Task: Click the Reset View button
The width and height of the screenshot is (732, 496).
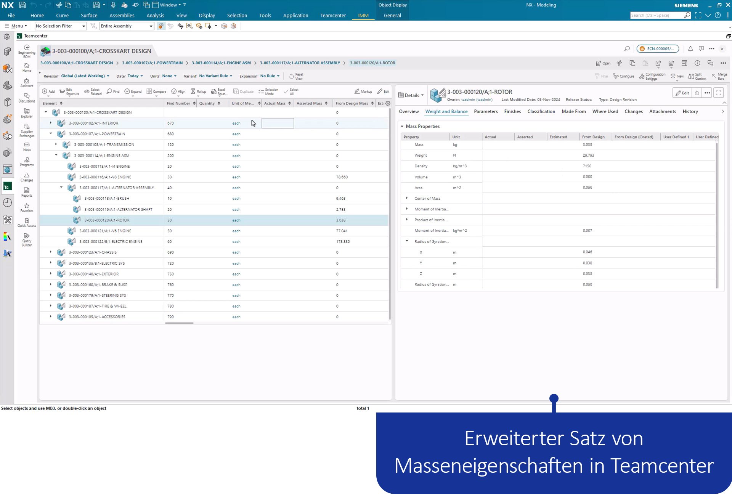Action: tap(296, 76)
